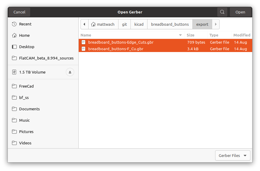Cancel the Open Gerber dialog
Viewport: 260px width, 171px height.
tap(19, 12)
